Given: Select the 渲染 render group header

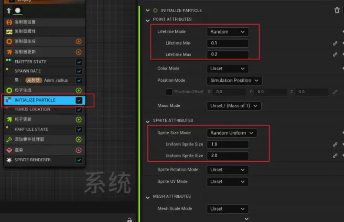Looking at the screenshot, I should (x=45, y=150).
